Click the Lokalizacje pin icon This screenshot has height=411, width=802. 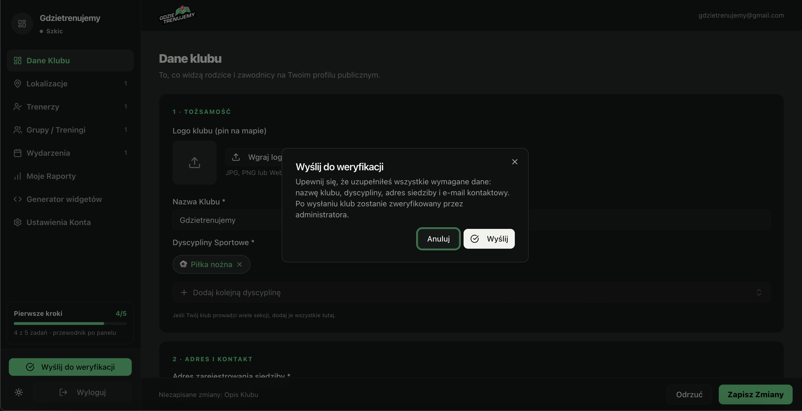tap(18, 84)
